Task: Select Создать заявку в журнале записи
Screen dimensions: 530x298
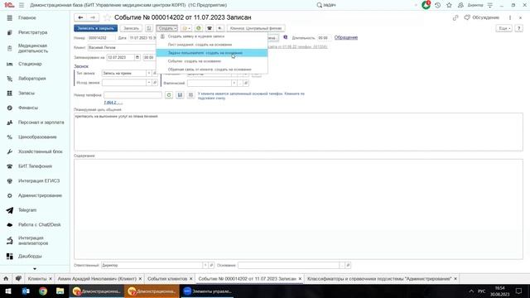Action: point(212,36)
